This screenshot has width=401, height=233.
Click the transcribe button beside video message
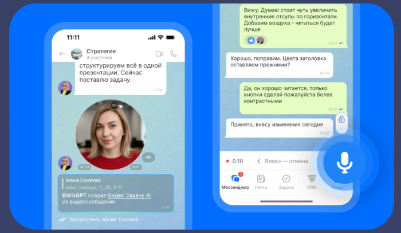click(148, 157)
